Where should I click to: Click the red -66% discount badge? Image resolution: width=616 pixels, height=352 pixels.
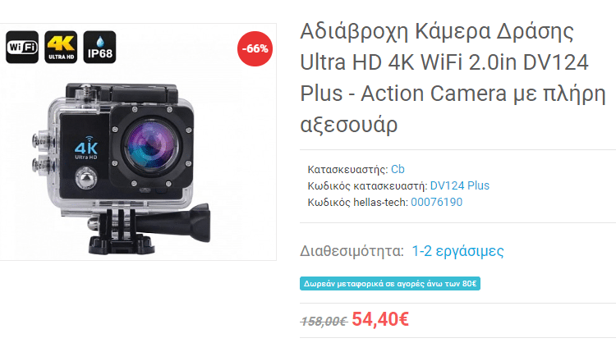[x=255, y=48]
